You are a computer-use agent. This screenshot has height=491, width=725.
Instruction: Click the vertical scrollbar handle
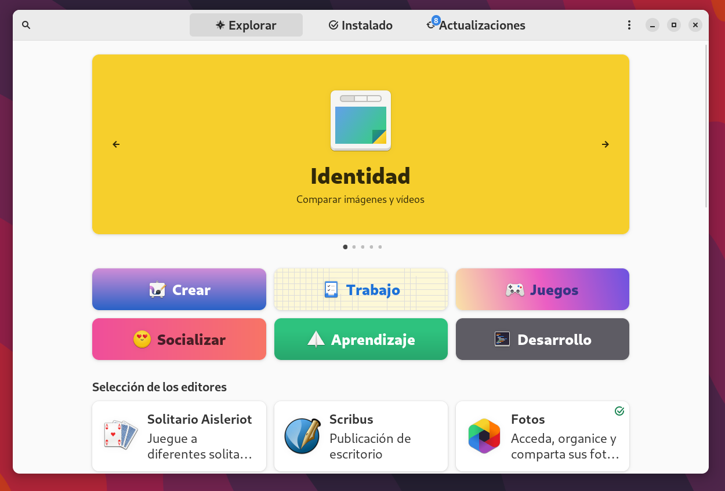706,125
